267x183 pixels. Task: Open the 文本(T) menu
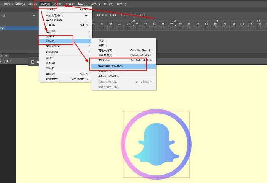pos(58,4)
